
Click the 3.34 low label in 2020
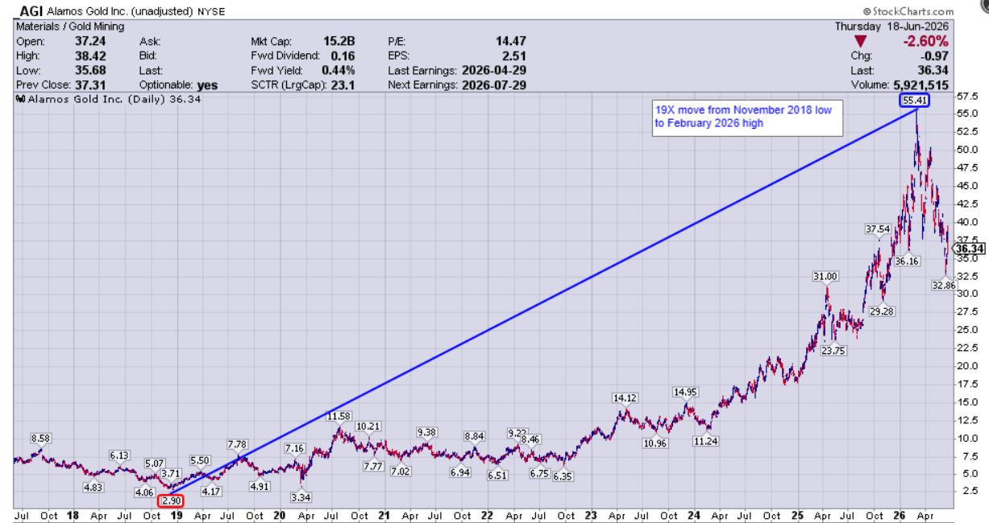coord(300,498)
